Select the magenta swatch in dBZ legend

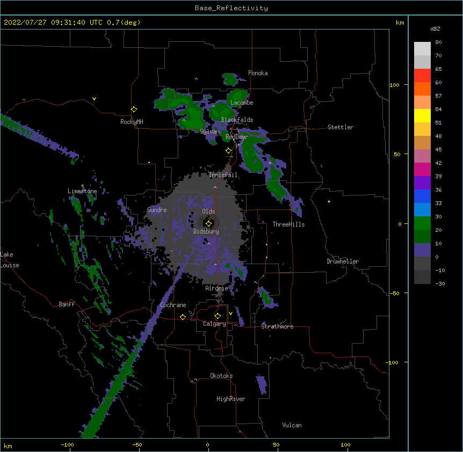click(422, 169)
